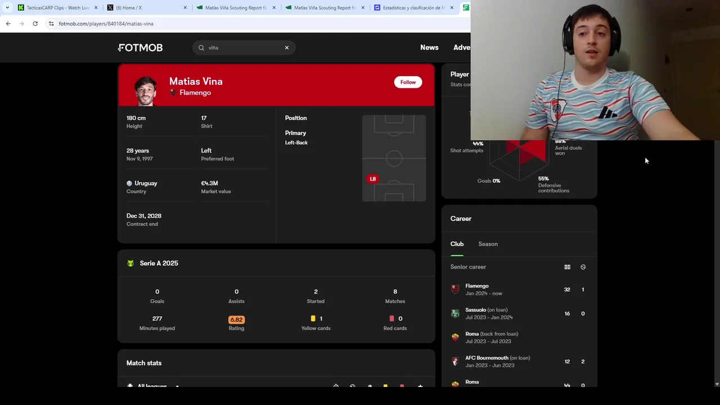The image size is (720, 405).
Task: Click the Sassuolo crest in career list
Action: click(x=455, y=314)
